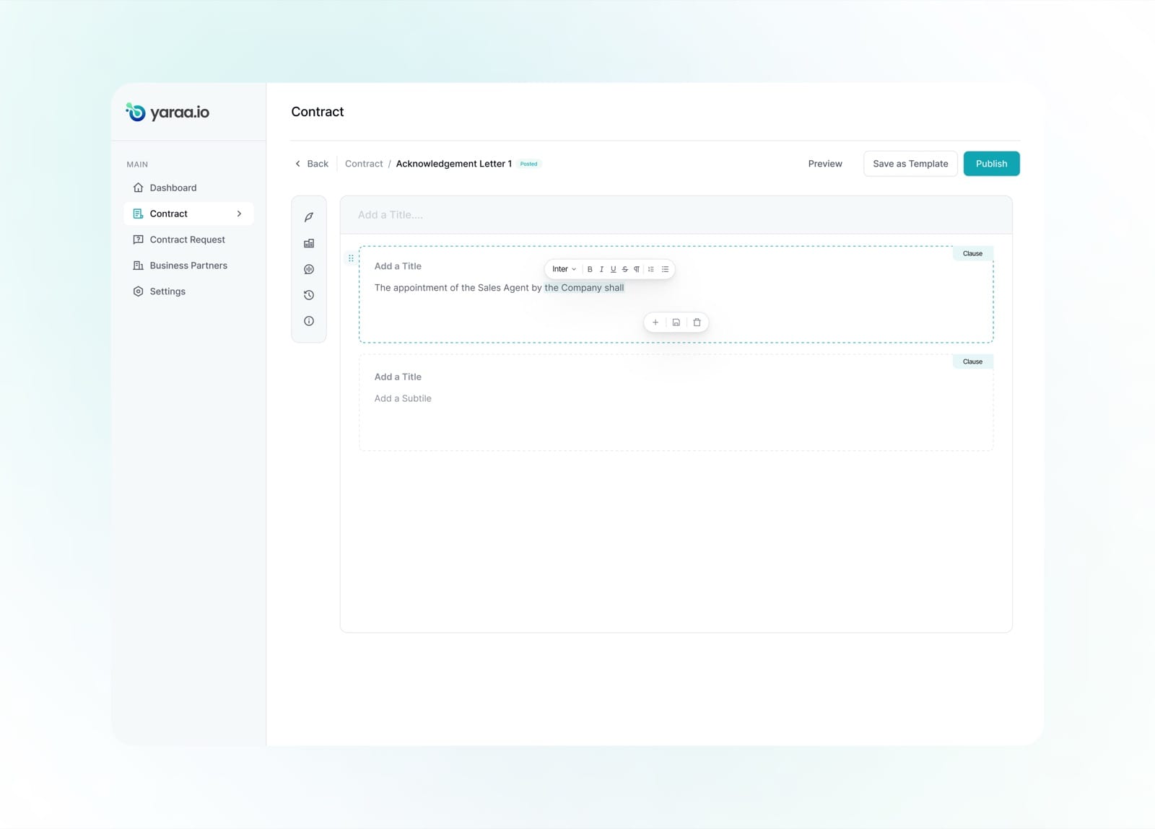Save the clause with the disk icon
This screenshot has height=829, width=1155.
click(x=676, y=323)
